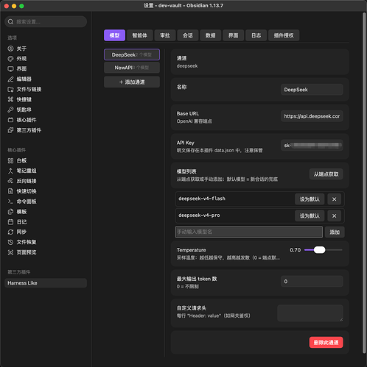Remove deepseek-v4-flash with its X button
Viewport: 367px width, 367px height.
point(334,199)
